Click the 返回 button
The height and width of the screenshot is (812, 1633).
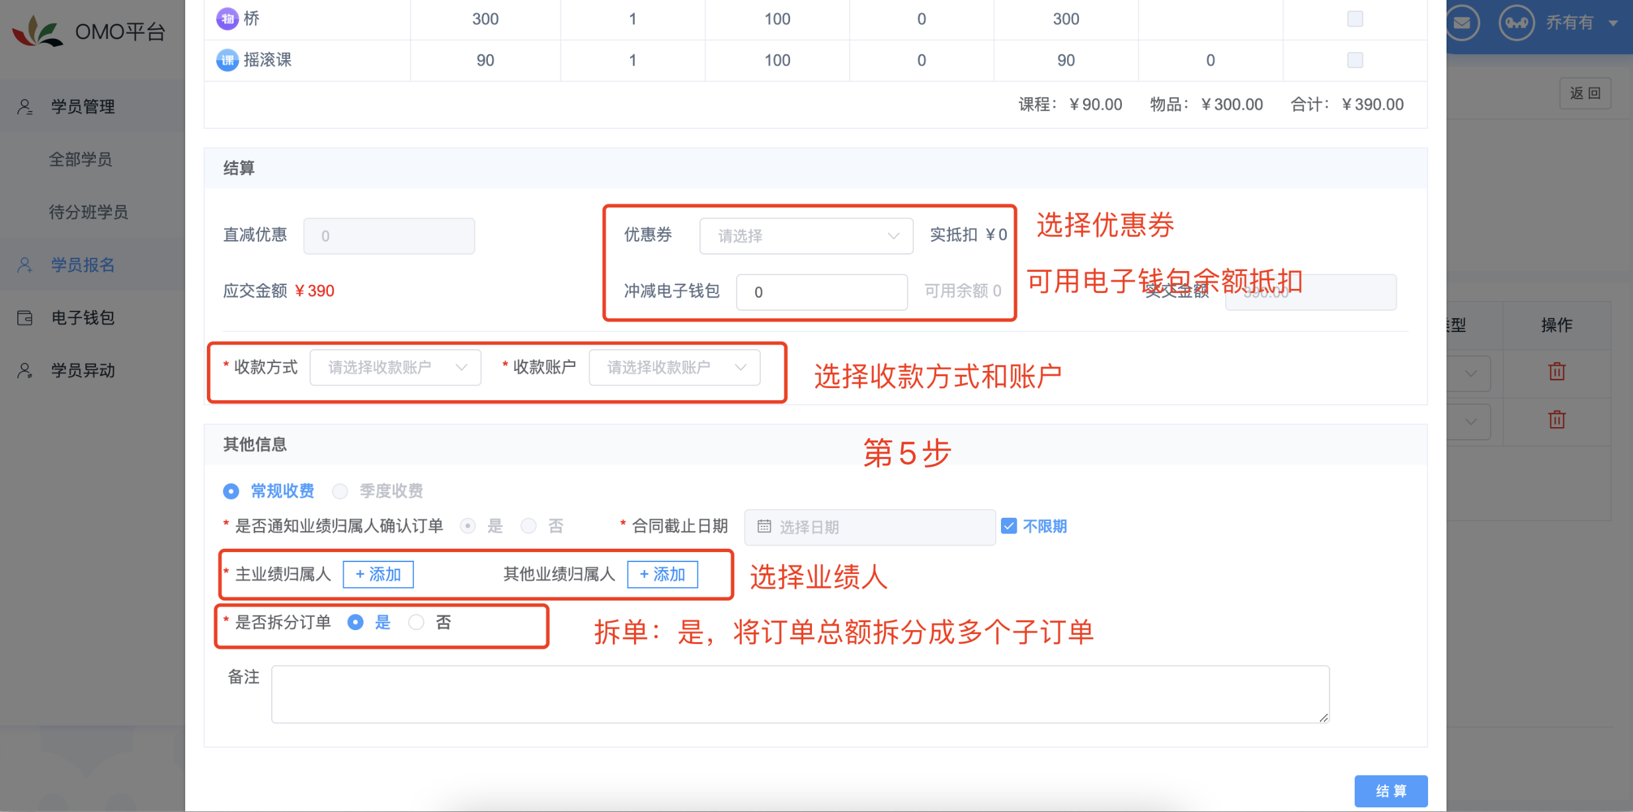[1585, 93]
